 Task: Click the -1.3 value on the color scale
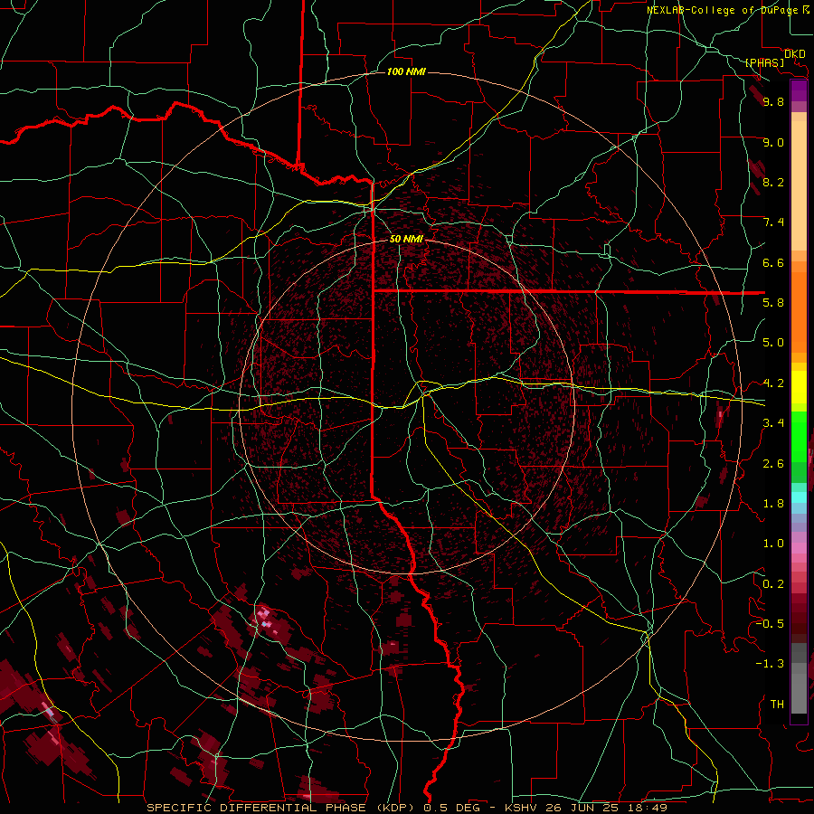coord(770,664)
